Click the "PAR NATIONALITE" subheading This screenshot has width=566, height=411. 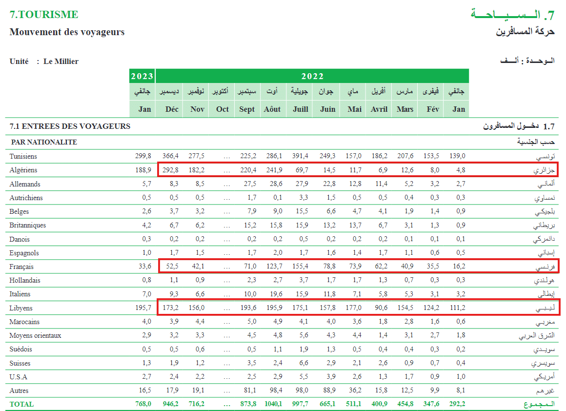click(x=44, y=142)
